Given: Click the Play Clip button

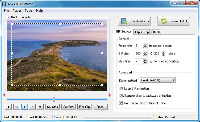Looking at the screenshot, I should click(x=84, y=107).
